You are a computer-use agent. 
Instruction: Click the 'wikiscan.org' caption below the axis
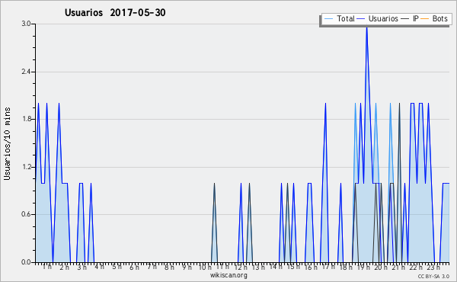tap(228, 275)
